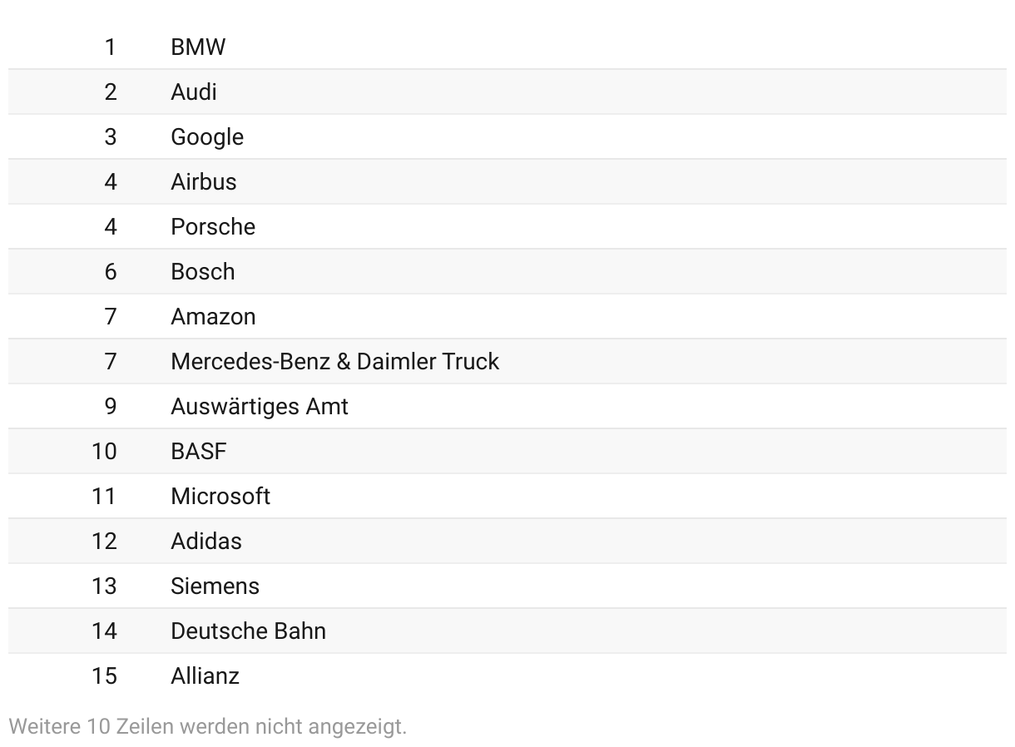Click the Deutsche Bahn row
Image resolution: width=1015 pixels, height=747 pixels.
(507, 631)
